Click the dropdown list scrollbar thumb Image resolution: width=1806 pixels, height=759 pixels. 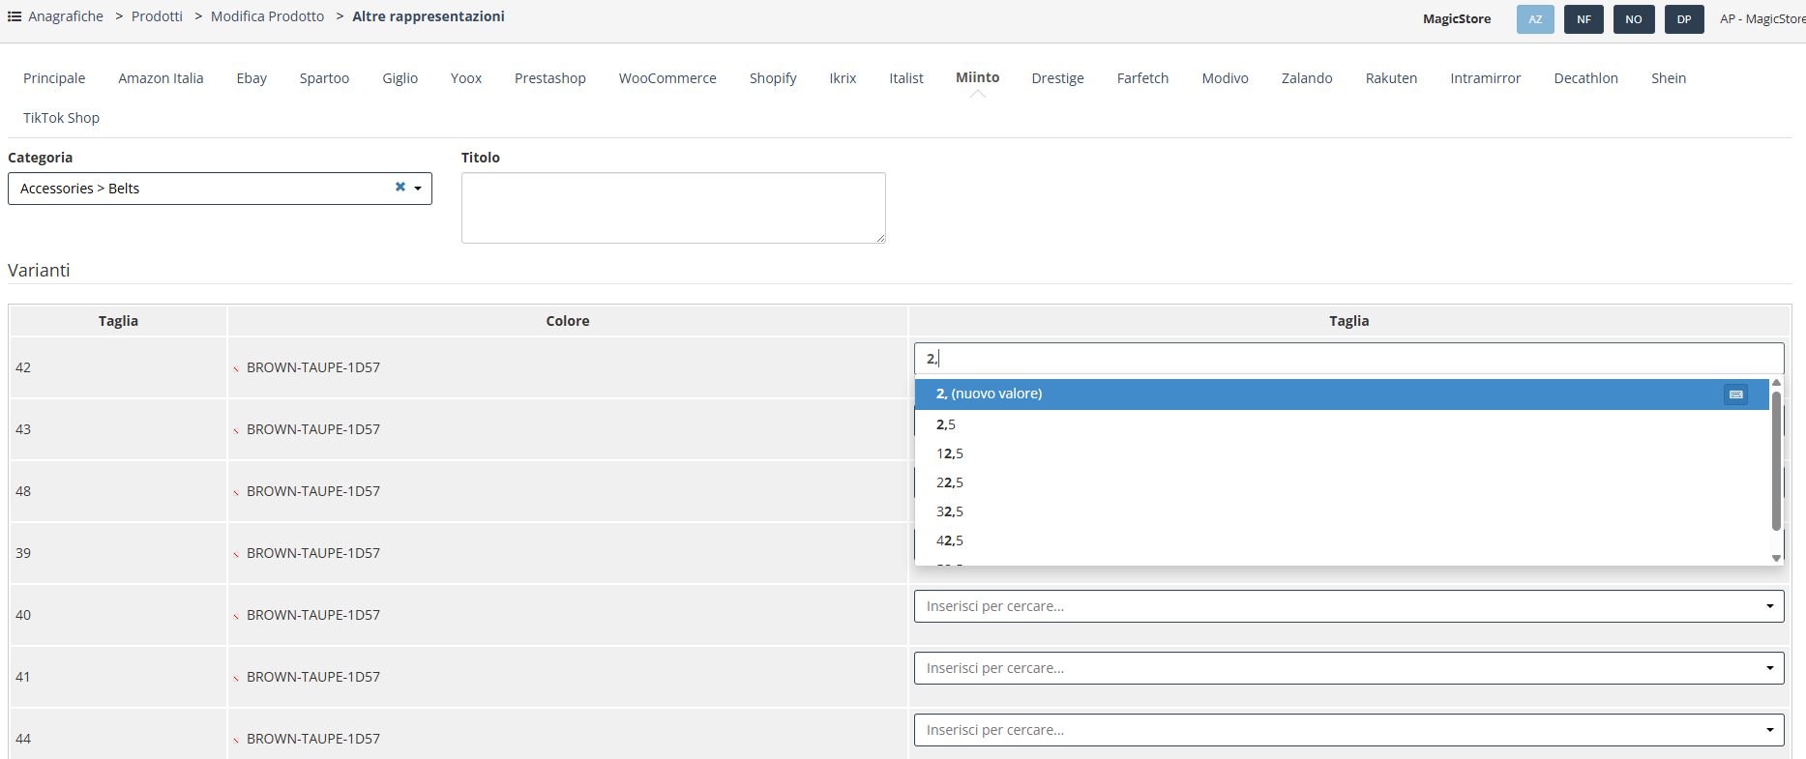pyautogui.click(x=1776, y=461)
